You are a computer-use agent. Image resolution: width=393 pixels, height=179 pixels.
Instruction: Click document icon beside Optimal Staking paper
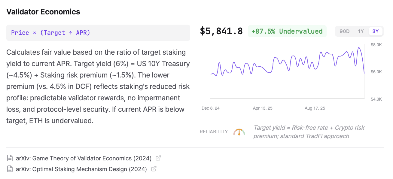click(10, 169)
